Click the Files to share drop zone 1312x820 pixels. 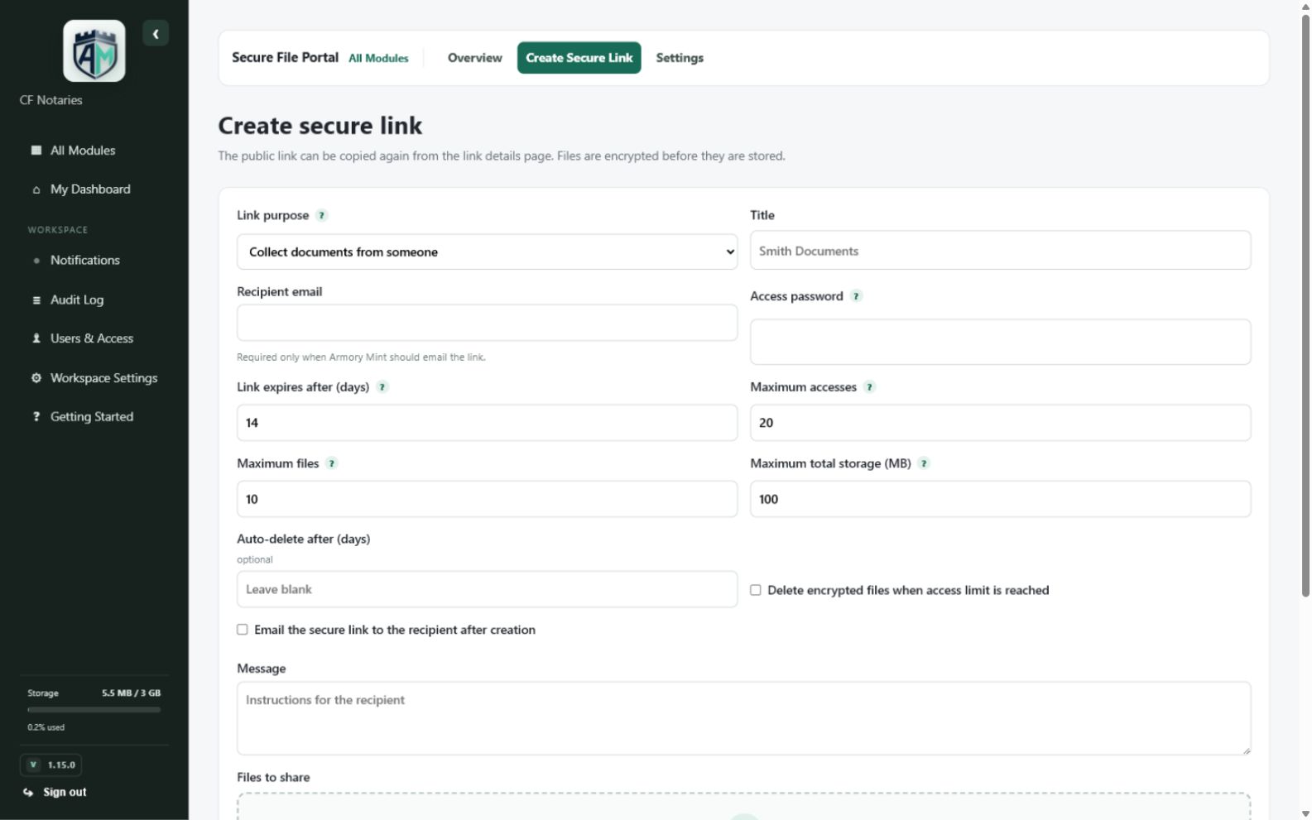(x=743, y=807)
